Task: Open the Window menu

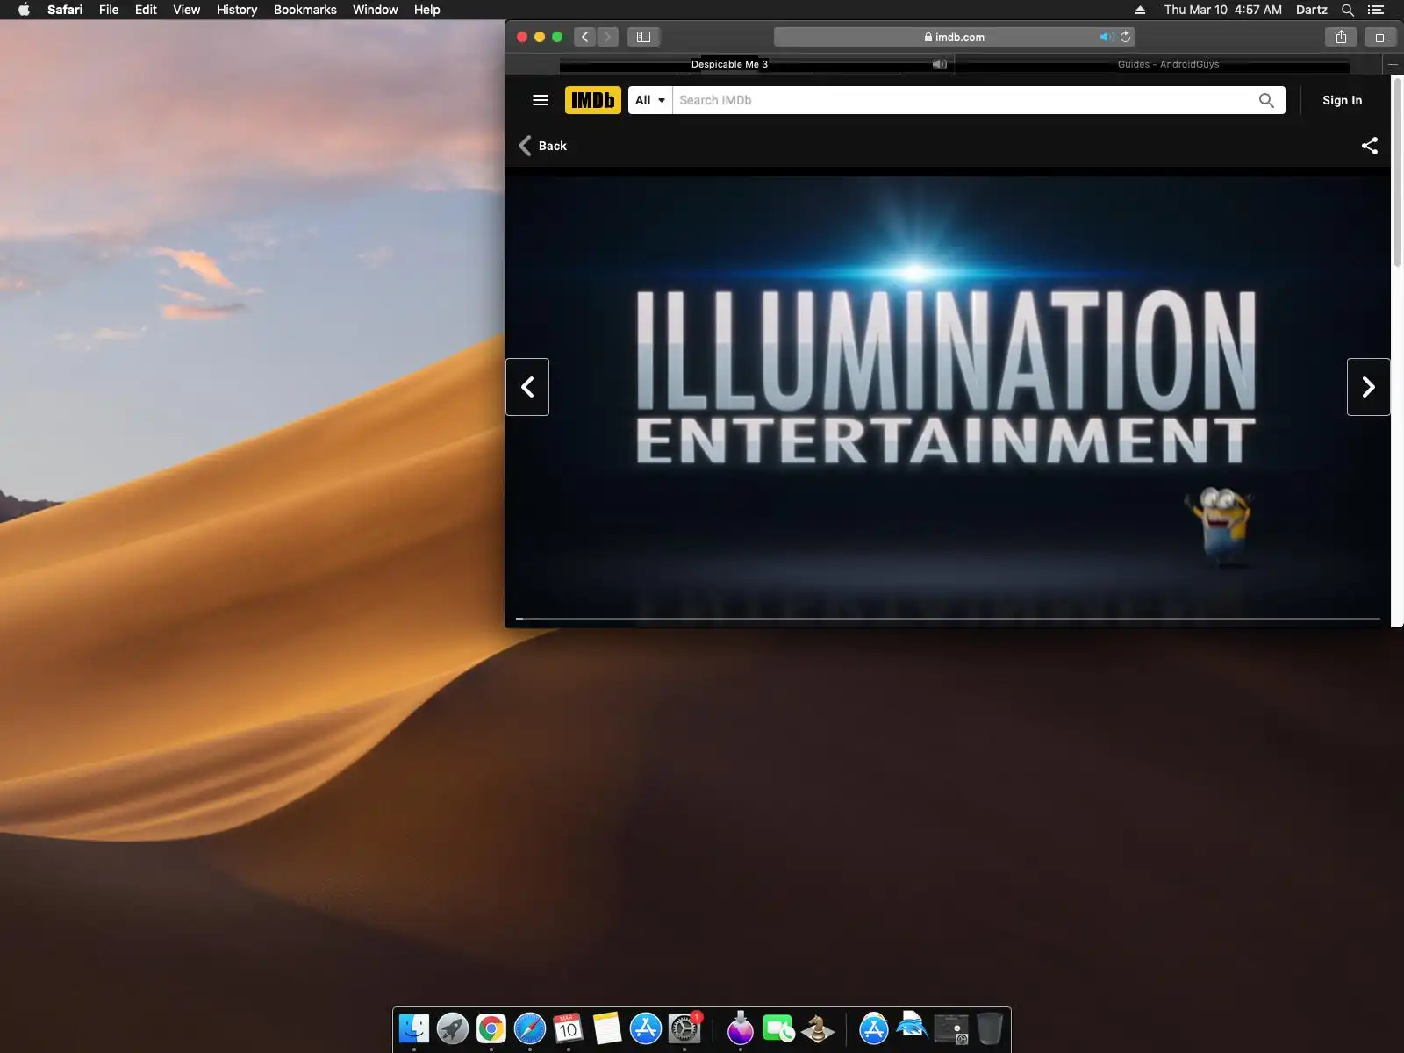Action: [x=375, y=10]
